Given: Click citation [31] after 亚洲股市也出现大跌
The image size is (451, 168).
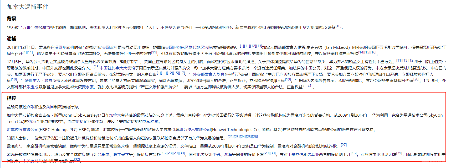Looking at the screenshot, I should 399,153.
